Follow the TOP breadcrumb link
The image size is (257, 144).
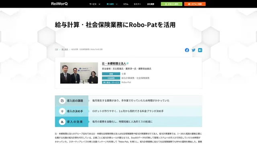pos(56,49)
